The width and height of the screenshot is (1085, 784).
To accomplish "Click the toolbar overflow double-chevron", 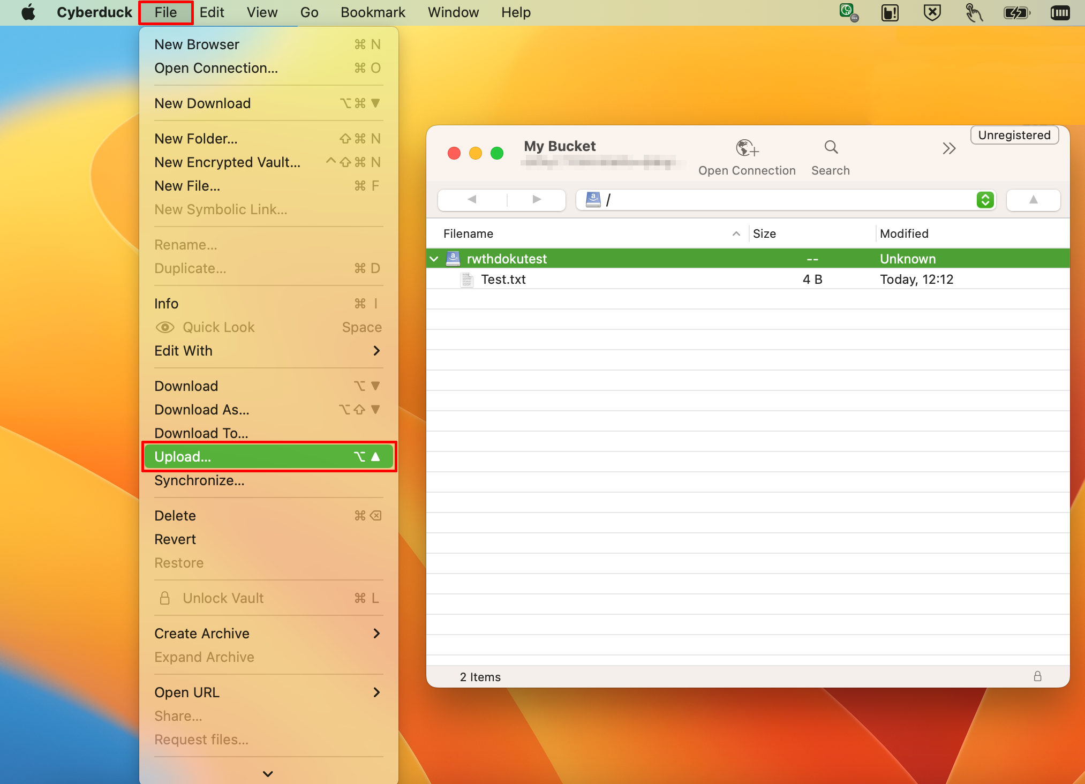I will coord(949,148).
